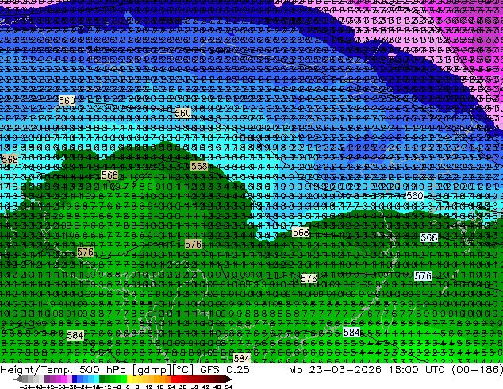Click the '[°C]' unit label
Screen dimensions: 503x389
pyautogui.click(x=182, y=370)
